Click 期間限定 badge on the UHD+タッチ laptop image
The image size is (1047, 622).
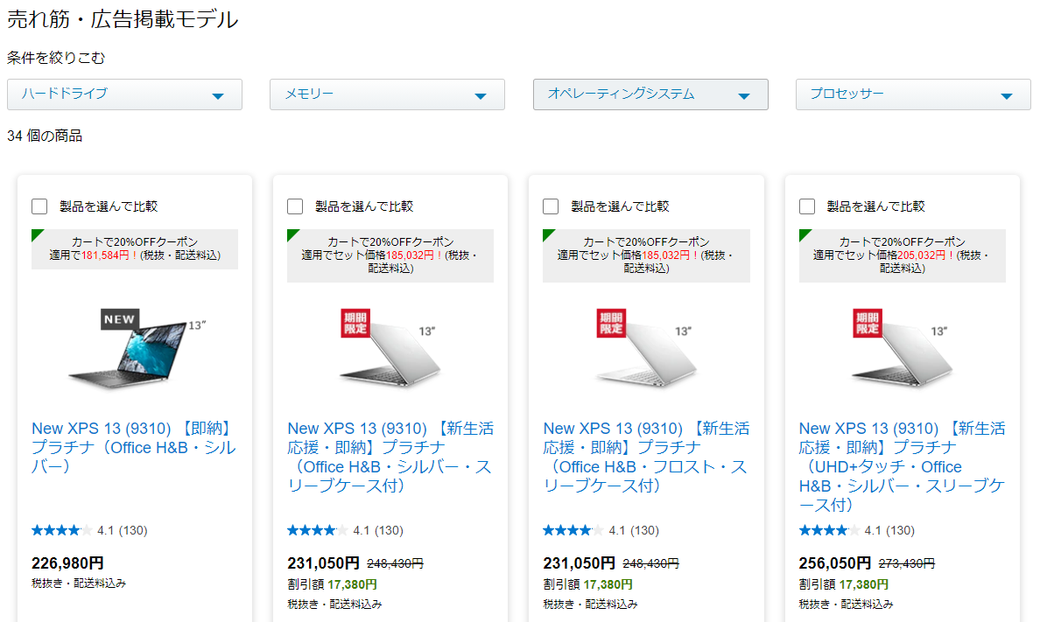[x=868, y=323]
